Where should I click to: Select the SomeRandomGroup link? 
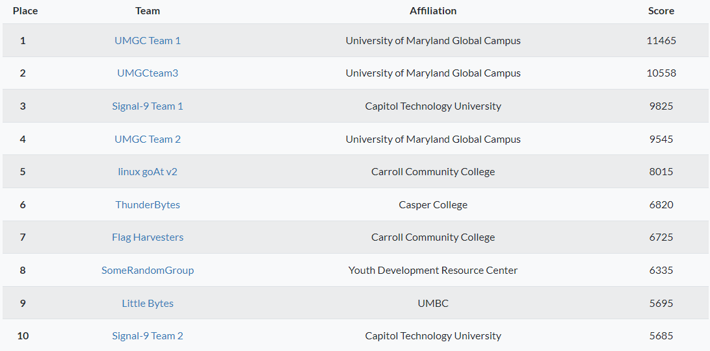148,270
